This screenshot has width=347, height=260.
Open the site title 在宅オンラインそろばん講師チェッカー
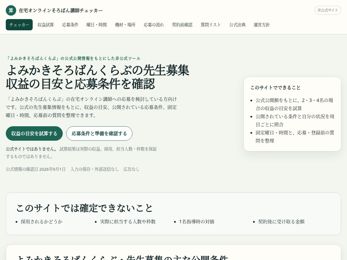pyautogui.click(x=61, y=10)
